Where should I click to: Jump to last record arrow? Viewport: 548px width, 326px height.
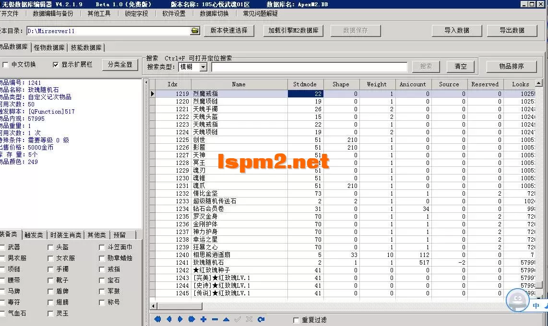[x=191, y=319]
